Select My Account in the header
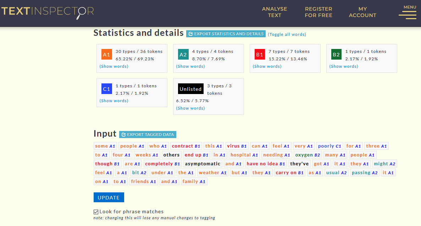 [x=362, y=12]
